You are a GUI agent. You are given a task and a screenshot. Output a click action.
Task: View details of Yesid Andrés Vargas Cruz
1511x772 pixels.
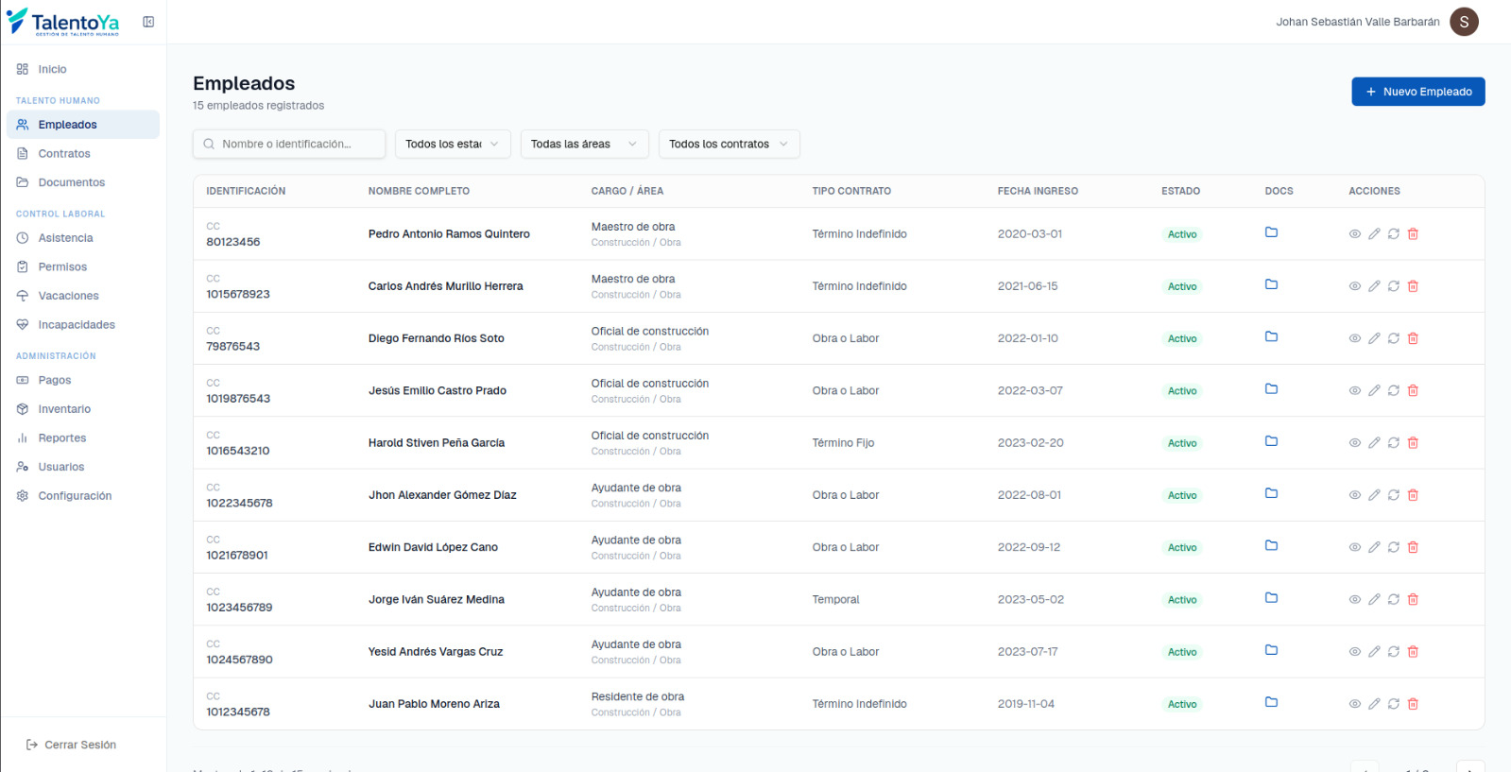1354,651
